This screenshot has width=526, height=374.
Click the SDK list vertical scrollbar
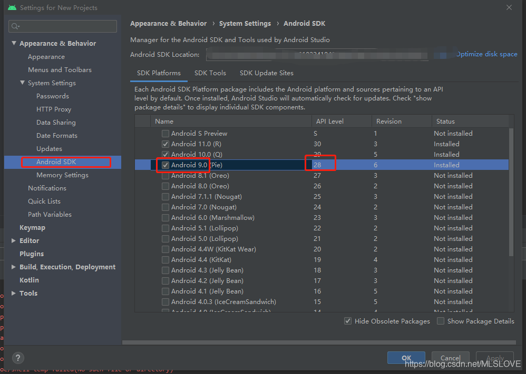[511, 192]
